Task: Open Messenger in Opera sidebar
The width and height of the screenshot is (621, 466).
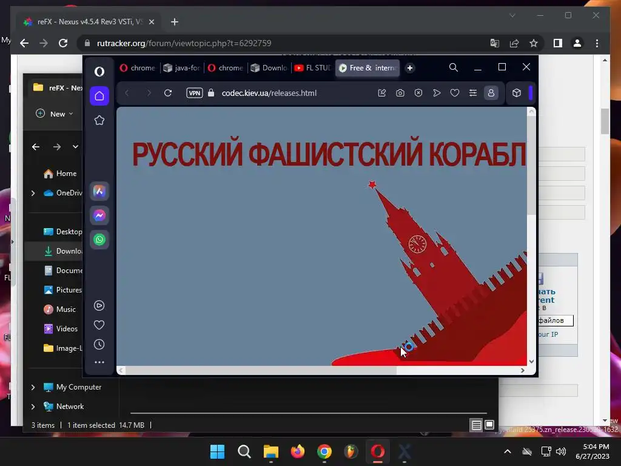Action: point(99,215)
